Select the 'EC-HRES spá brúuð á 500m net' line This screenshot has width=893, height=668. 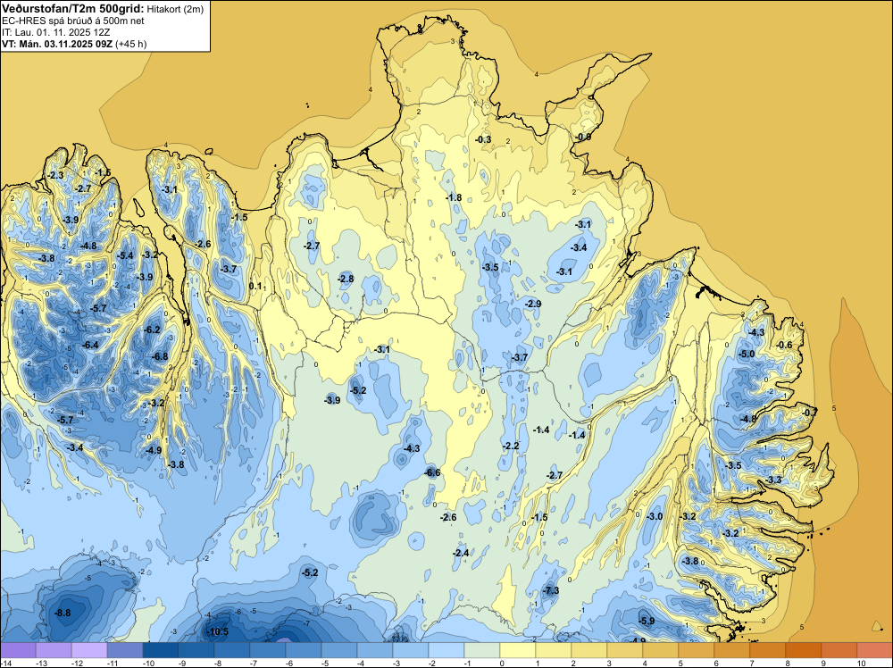(73, 21)
